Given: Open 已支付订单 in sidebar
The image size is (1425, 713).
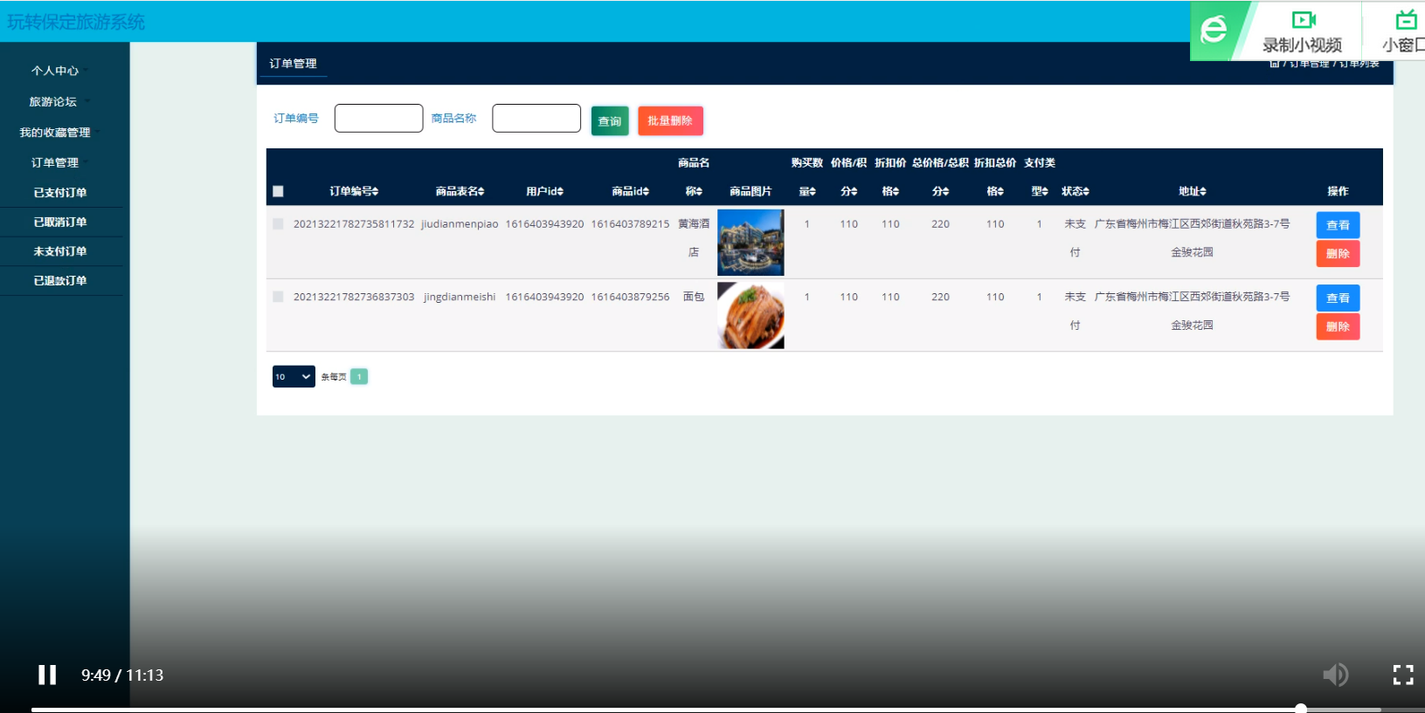Looking at the screenshot, I should [x=60, y=193].
